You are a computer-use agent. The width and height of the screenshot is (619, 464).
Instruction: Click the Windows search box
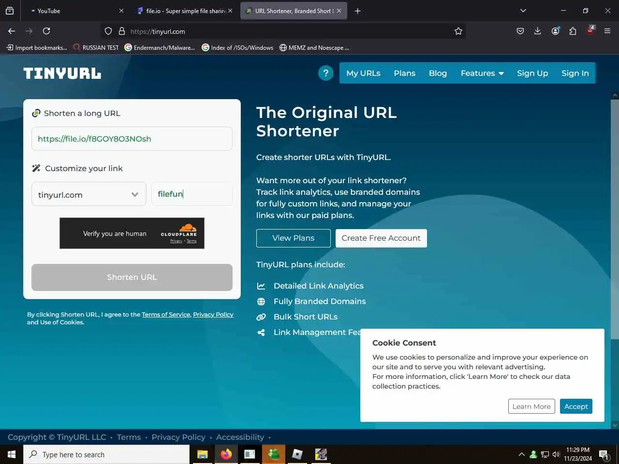point(106,454)
